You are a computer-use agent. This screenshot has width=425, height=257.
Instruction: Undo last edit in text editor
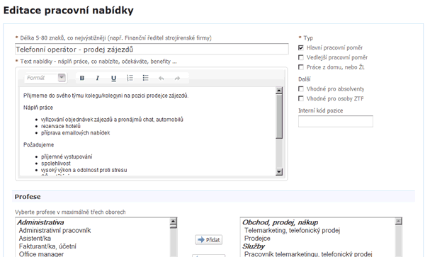[161, 79]
